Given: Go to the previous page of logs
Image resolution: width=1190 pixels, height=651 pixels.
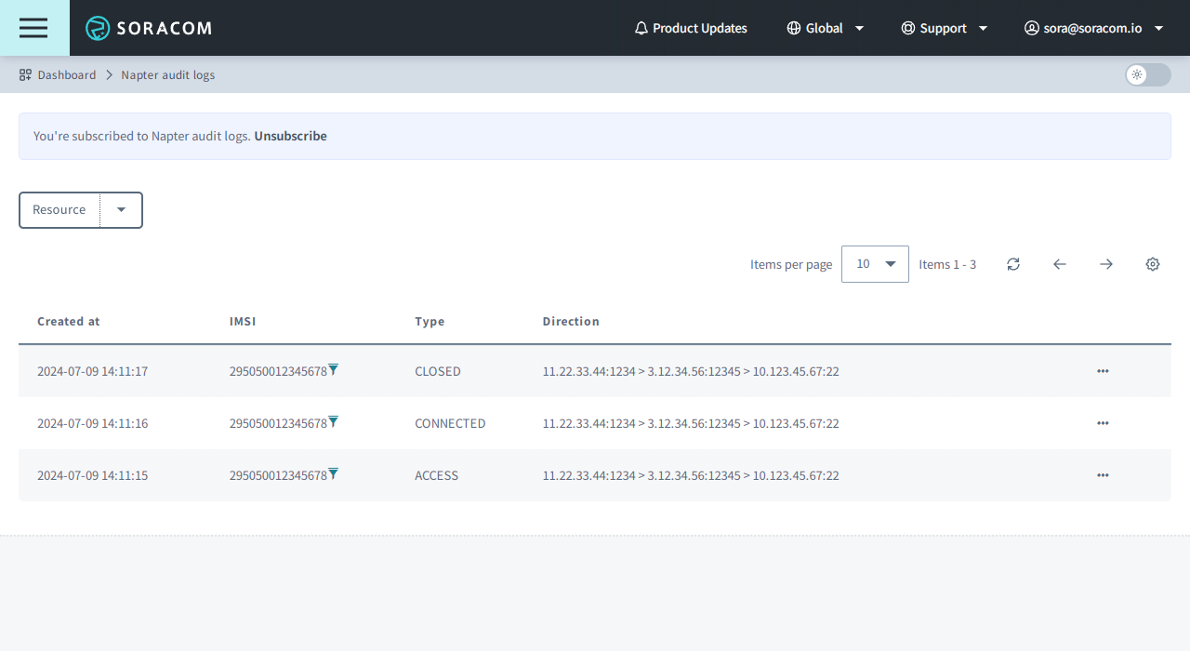Looking at the screenshot, I should [x=1059, y=264].
